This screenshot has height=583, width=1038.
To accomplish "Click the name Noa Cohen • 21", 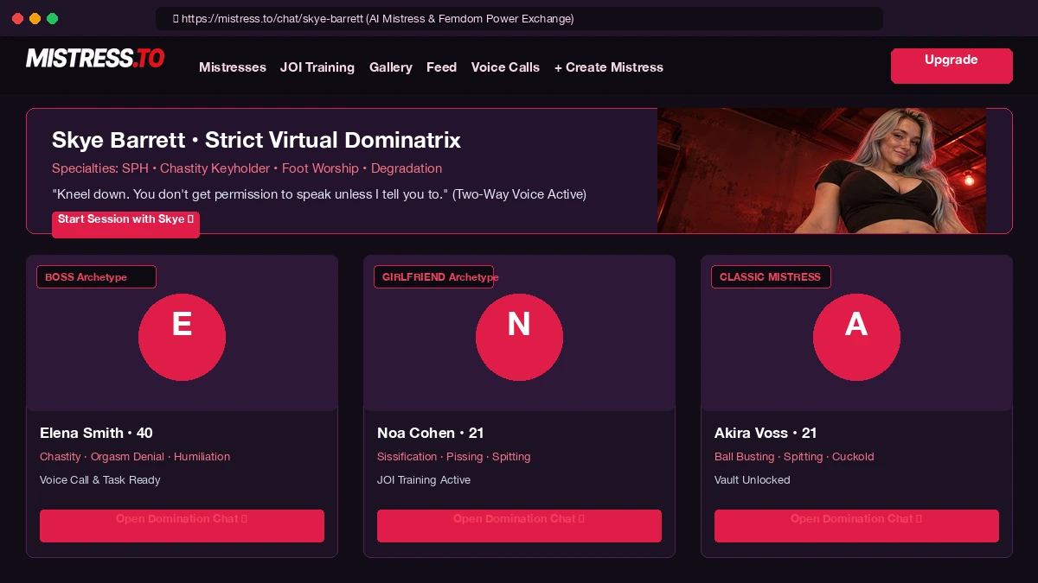I will coord(431,433).
